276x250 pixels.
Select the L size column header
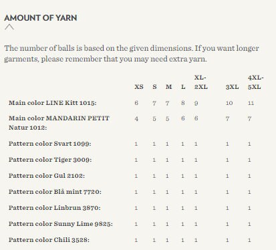pyautogui.click(x=183, y=87)
